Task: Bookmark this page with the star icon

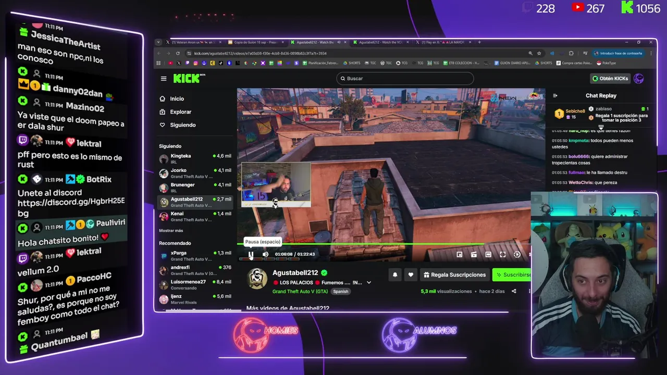Action: coord(539,53)
